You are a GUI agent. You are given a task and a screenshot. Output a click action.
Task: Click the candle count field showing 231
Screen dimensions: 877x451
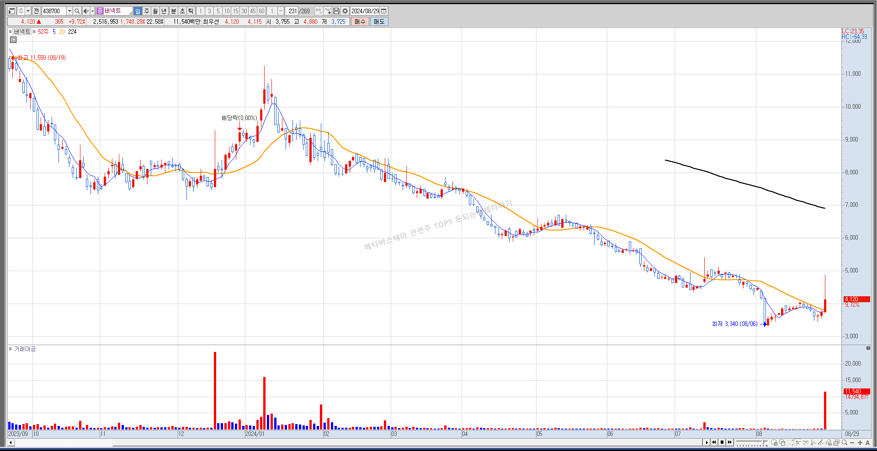click(x=292, y=11)
